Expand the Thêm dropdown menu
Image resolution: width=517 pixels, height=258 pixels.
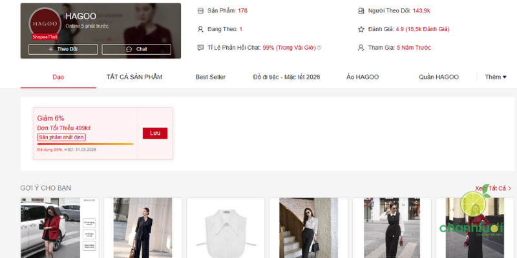click(x=496, y=77)
